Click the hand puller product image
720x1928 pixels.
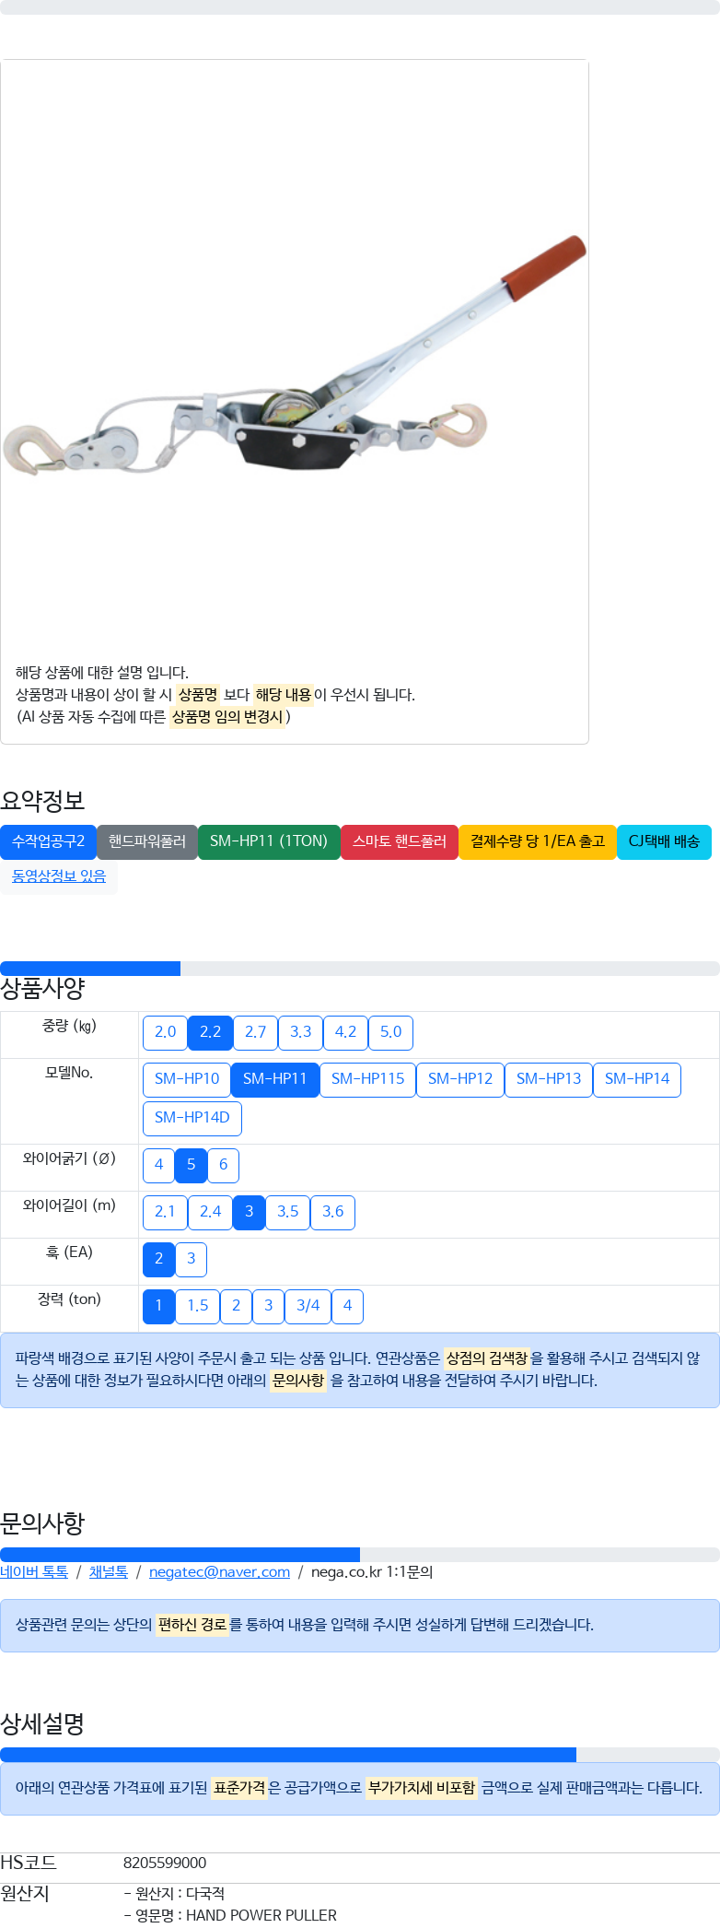click(x=295, y=355)
